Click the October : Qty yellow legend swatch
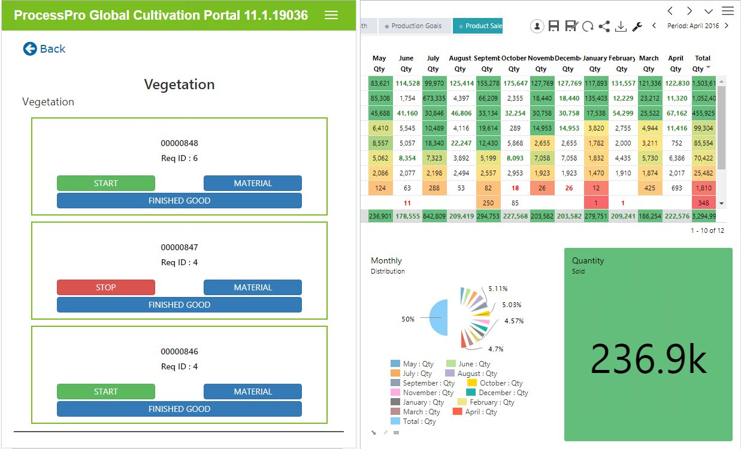Viewport: 741px width, 449px height. click(x=472, y=383)
